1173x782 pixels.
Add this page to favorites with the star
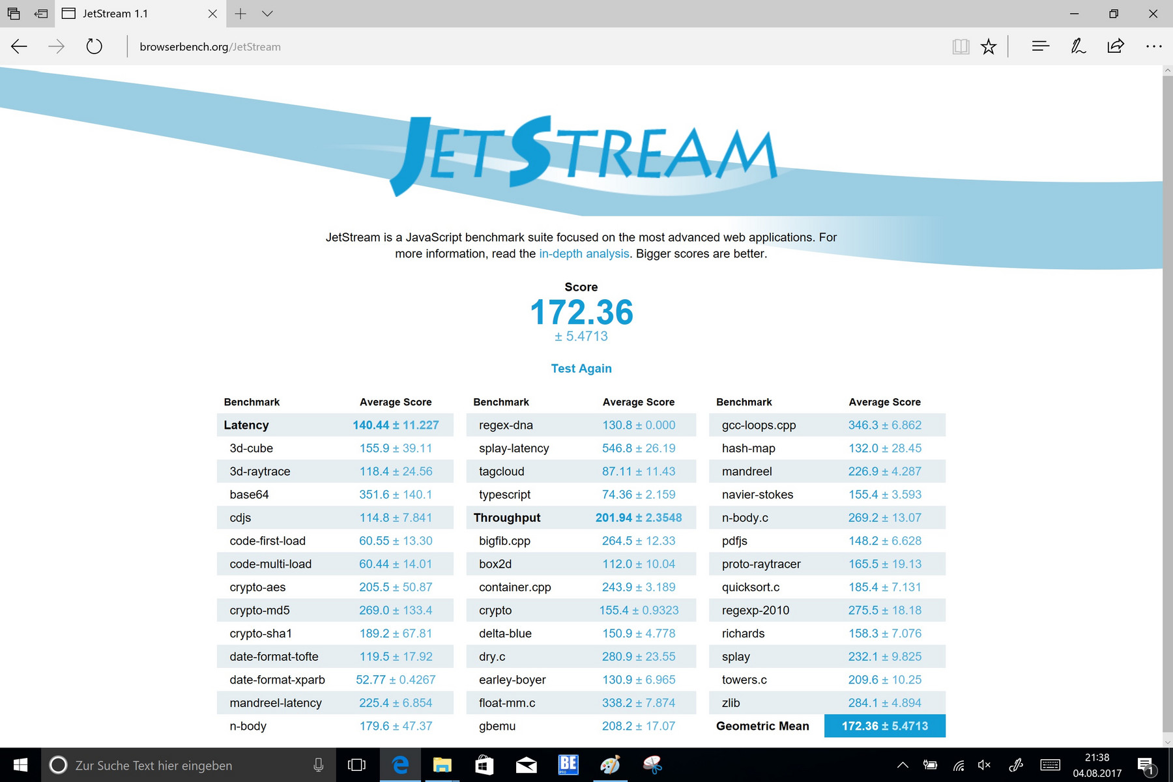(x=989, y=46)
